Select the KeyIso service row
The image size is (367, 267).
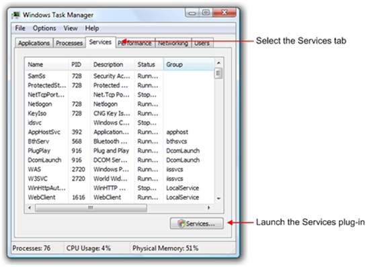click(120, 113)
